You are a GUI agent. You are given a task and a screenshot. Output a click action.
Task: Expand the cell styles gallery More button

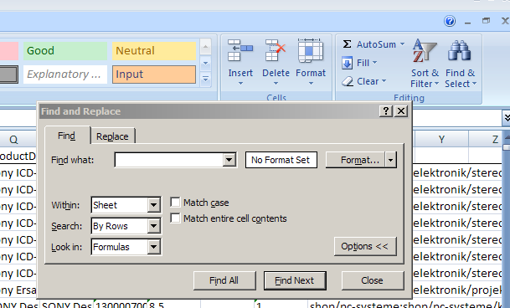[x=205, y=79]
